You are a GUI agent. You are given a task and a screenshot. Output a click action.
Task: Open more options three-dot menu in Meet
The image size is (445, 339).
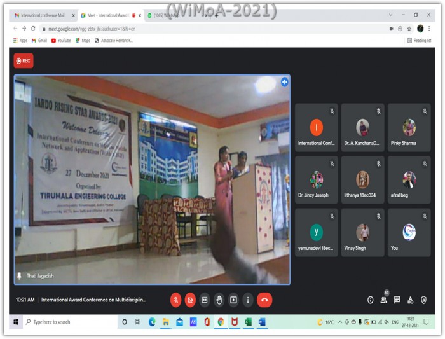click(x=247, y=300)
